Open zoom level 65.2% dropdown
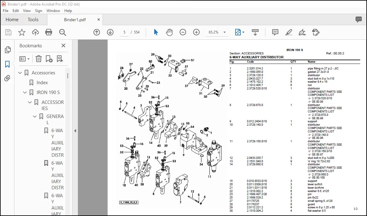 tap(224, 32)
